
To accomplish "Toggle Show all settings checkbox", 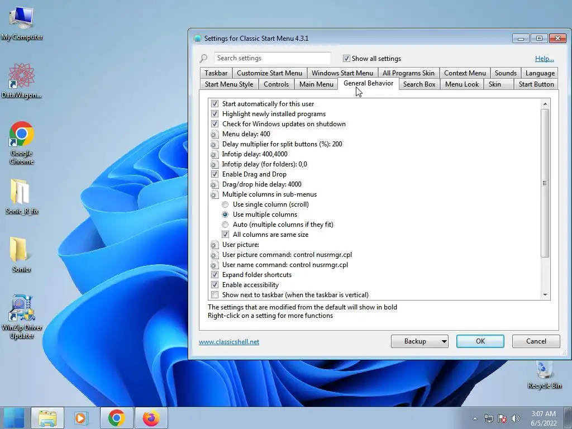I will click(346, 58).
